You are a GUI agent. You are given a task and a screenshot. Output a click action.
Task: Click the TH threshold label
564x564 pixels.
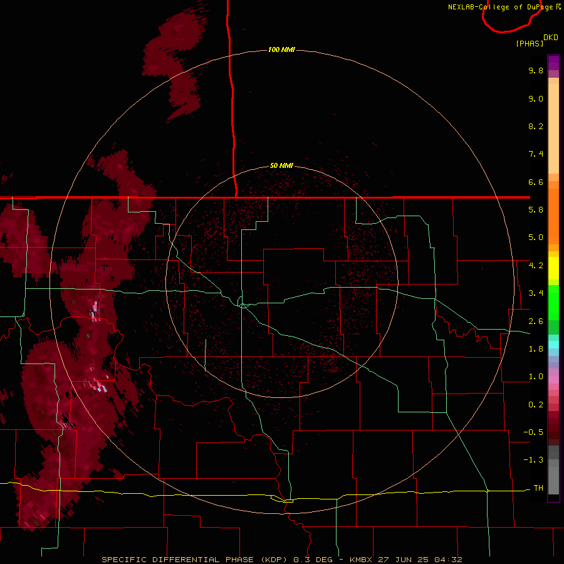coord(538,488)
